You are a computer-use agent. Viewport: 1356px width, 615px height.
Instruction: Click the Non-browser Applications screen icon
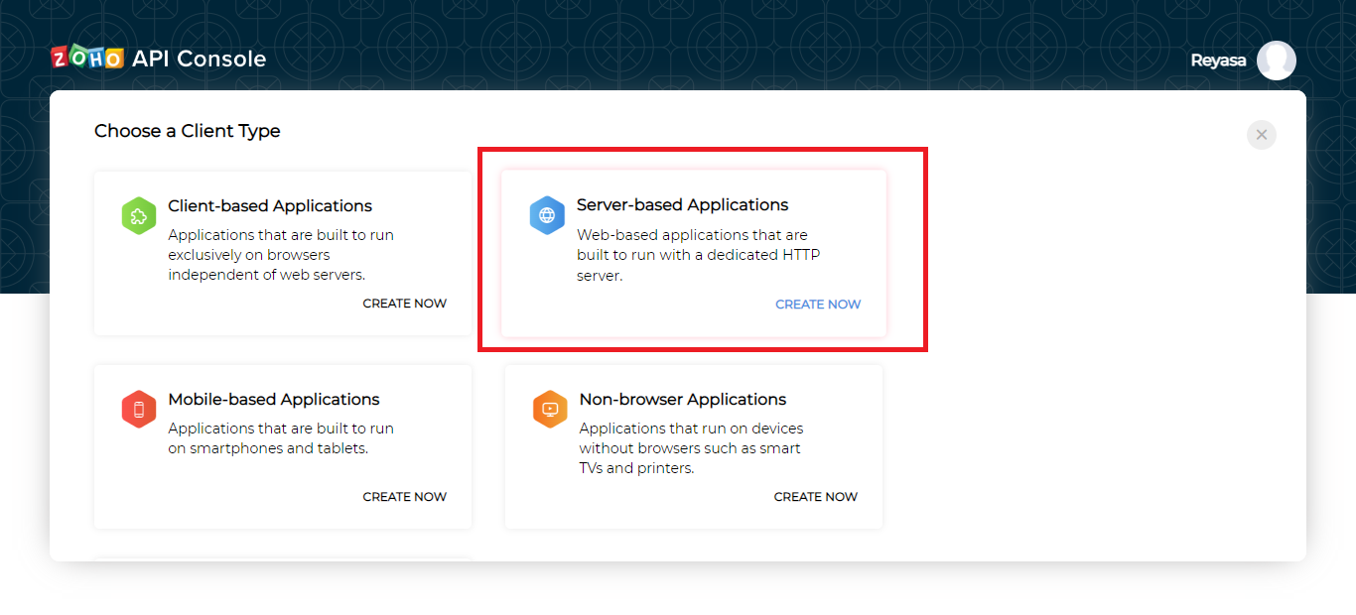550,409
